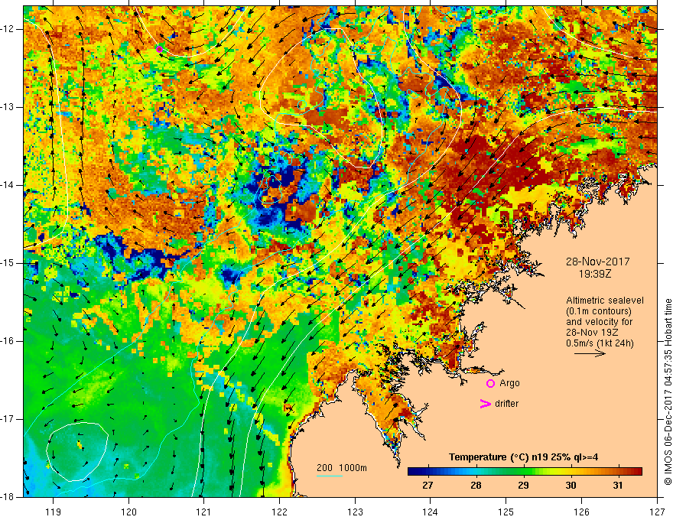Click longitude axis label '120'

128,512
